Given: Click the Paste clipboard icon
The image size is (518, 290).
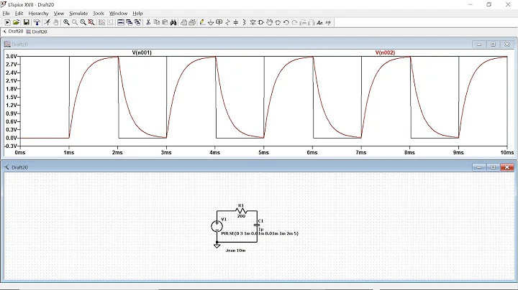Looking at the screenshot, I should click(x=165, y=22).
